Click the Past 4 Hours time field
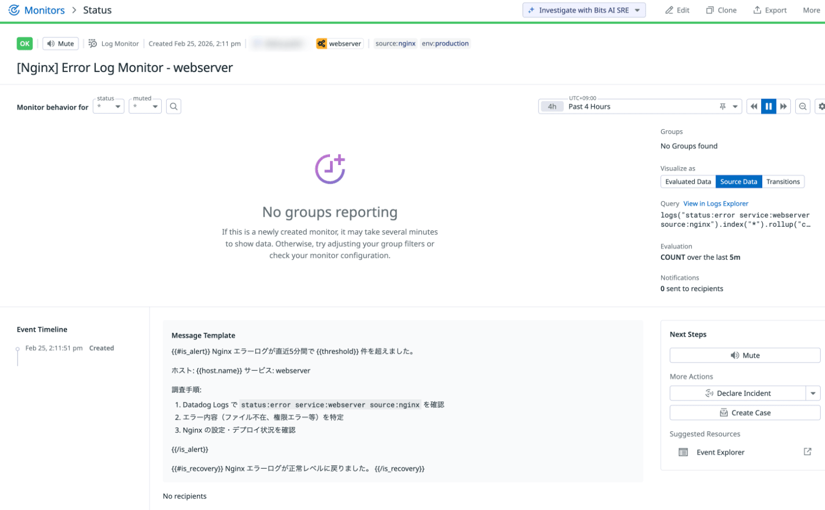 [x=640, y=107]
